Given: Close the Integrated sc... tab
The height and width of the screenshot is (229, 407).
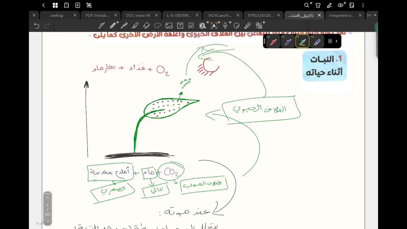Looking at the screenshot, I should [x=360, y=15].
